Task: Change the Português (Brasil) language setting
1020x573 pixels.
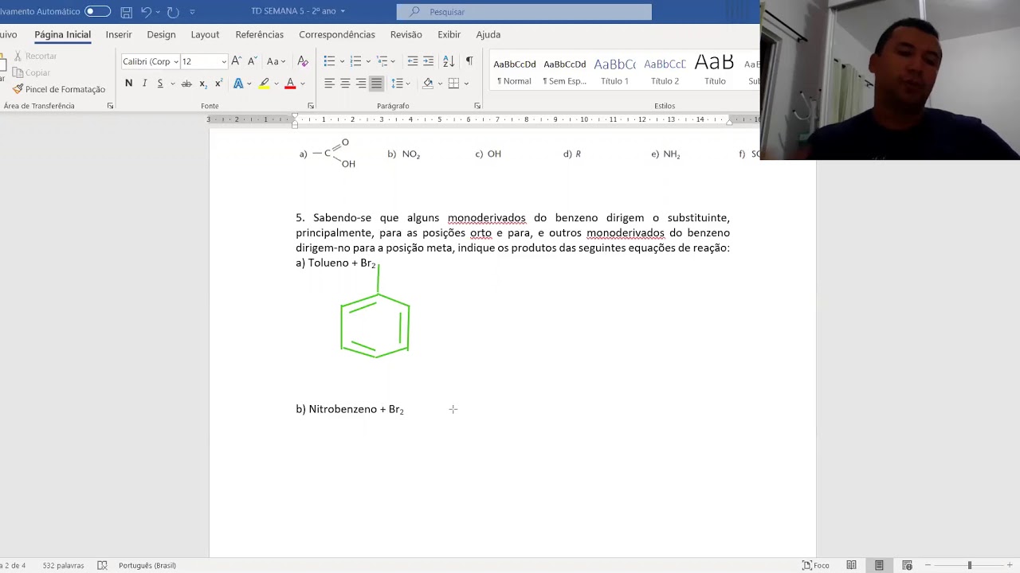Action: (x=147, y=566)
